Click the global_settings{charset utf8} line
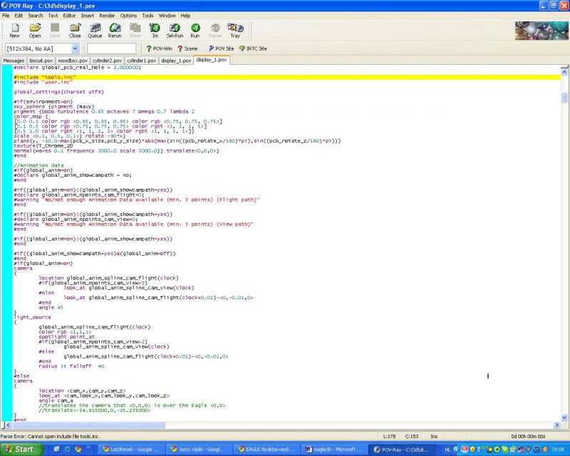 click(x=58, y=92)
